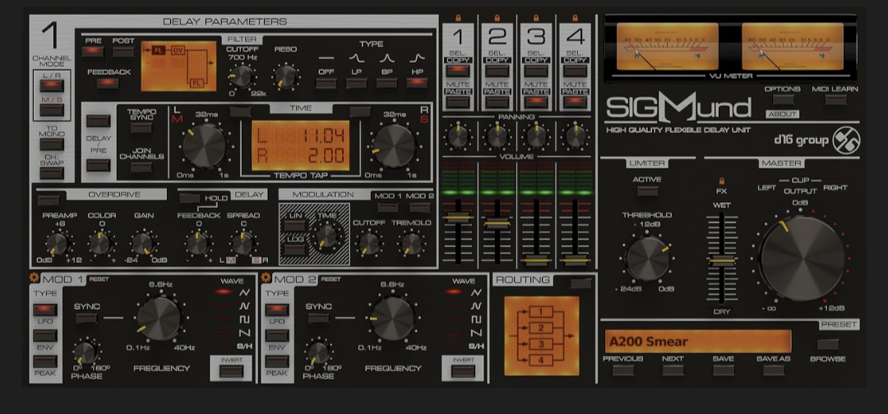Click the MOD 1 gear settings icon
This screenshot has width=888, height=414.
pos(35,278)
